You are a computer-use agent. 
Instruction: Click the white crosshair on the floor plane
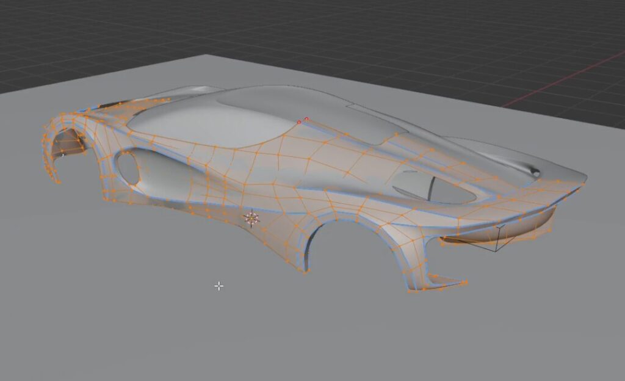click(x=219, y=286)
